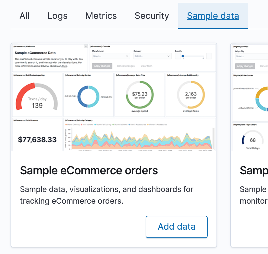Select the Metrics tab
This screenshot has width=268, height=254.
[x=101, y=16]
